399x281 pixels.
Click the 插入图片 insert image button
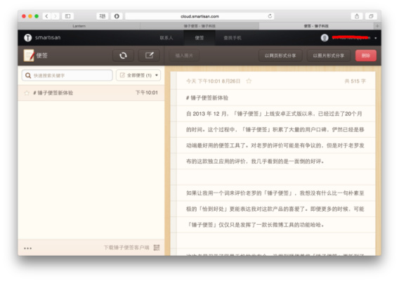184,55
